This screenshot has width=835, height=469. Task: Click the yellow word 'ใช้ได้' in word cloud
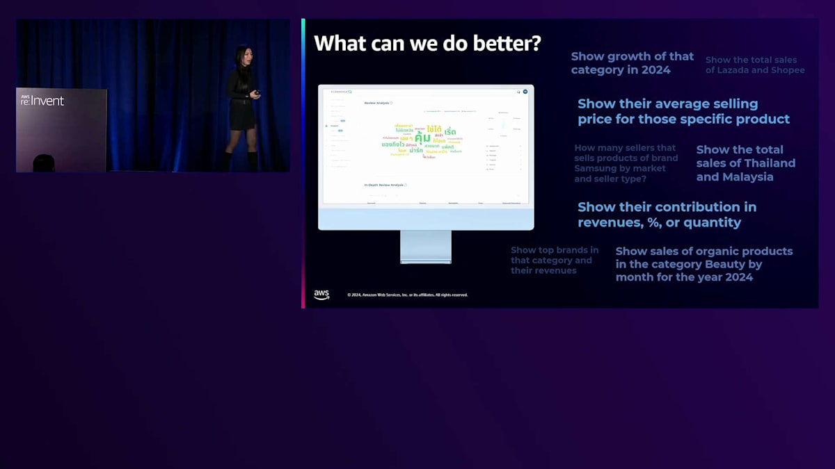click(435, 129)
